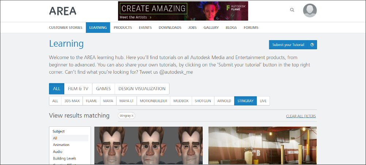Open the user profile avatar
Image resolution: width=366 pixels, height=165 pixels.
pos(310,11)
